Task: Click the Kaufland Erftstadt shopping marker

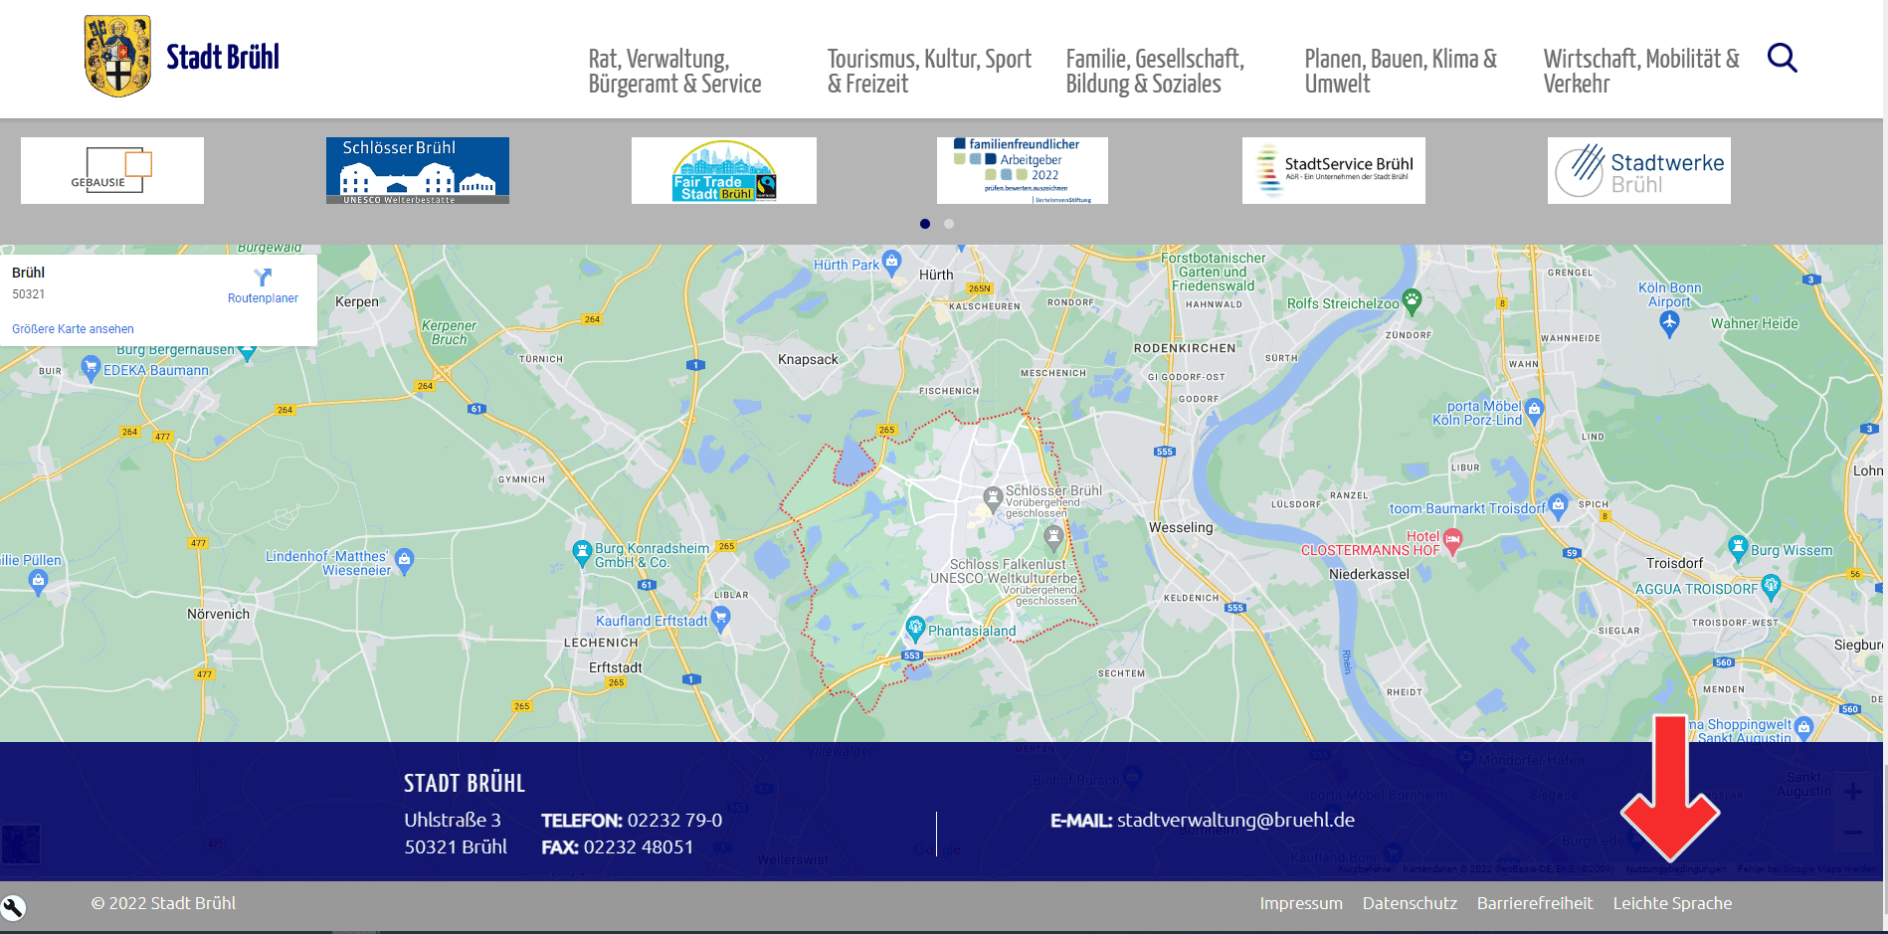Action: [x=721, y=619]
